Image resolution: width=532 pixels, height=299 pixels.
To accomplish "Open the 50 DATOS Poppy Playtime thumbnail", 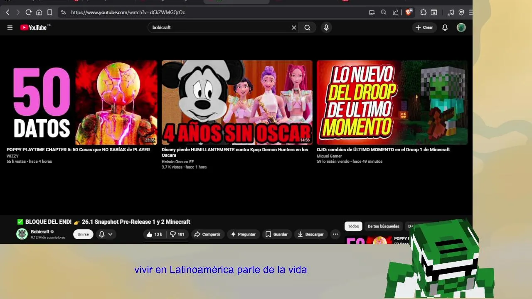I will (x=82, y=103).
